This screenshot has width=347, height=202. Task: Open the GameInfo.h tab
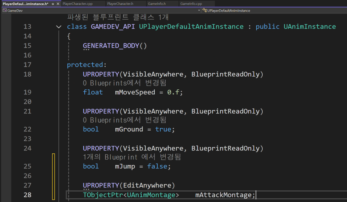[157, 4]
